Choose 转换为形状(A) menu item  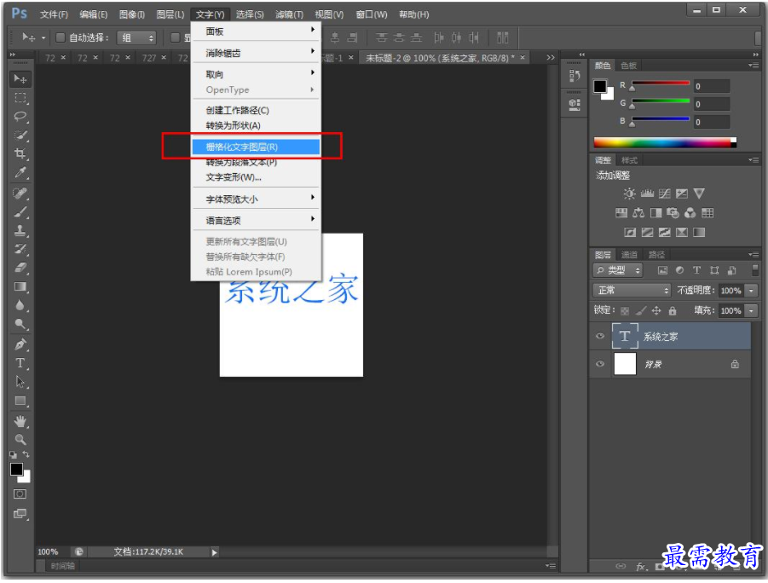(x=256, y=125)
